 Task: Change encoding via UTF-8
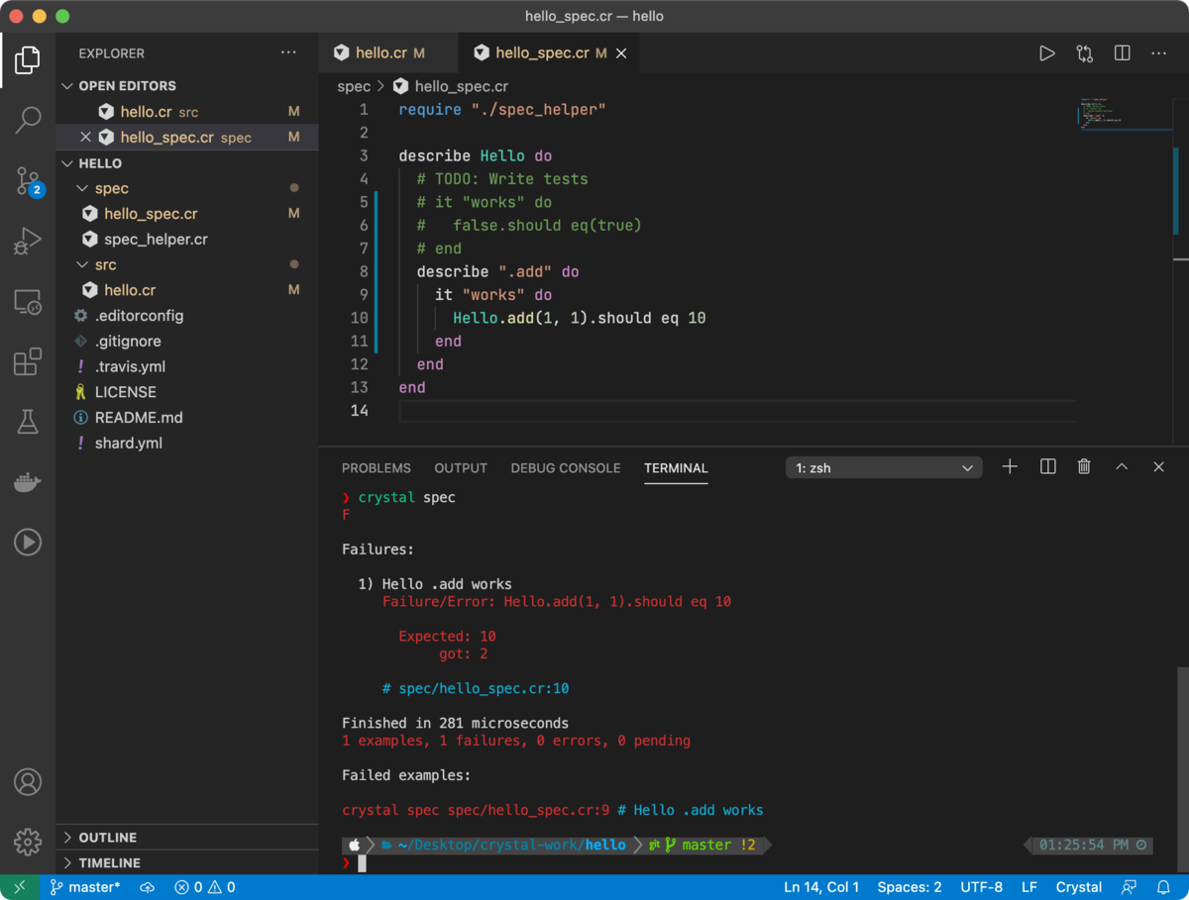[x=981, y=887]
